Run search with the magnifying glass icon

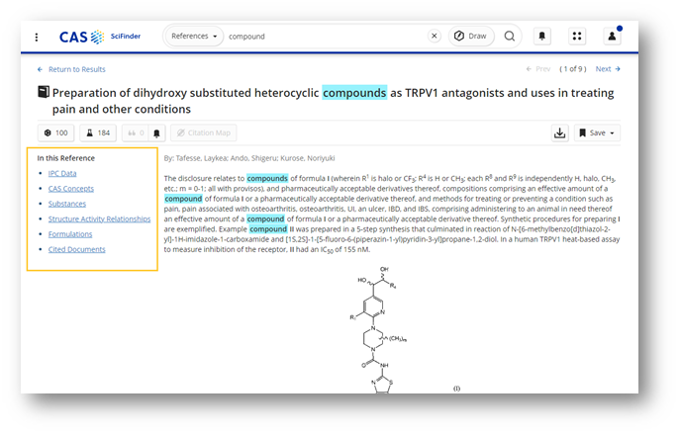point(510,36)
